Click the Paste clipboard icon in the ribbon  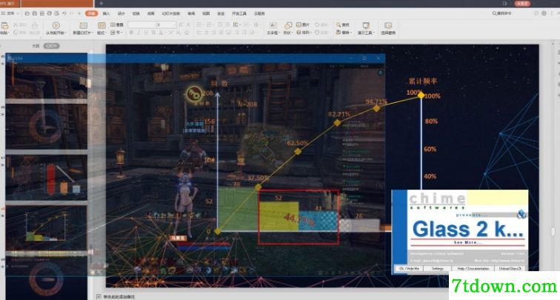point(5,26)
